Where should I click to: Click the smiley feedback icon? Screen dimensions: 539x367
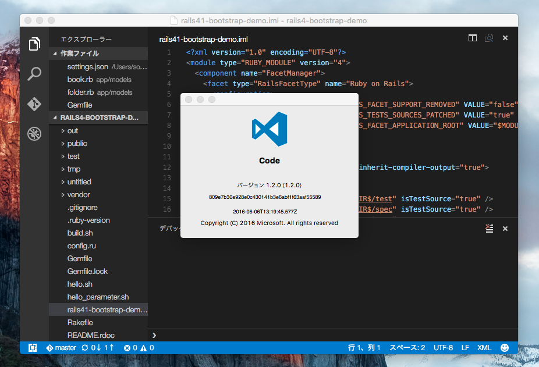click(x=504, y=348)
